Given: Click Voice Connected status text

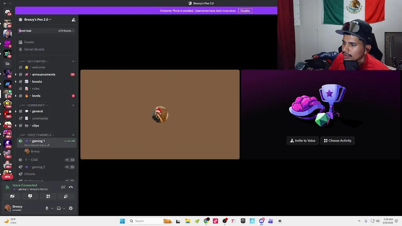Looking at the screenshot, I should click(25, 185).
